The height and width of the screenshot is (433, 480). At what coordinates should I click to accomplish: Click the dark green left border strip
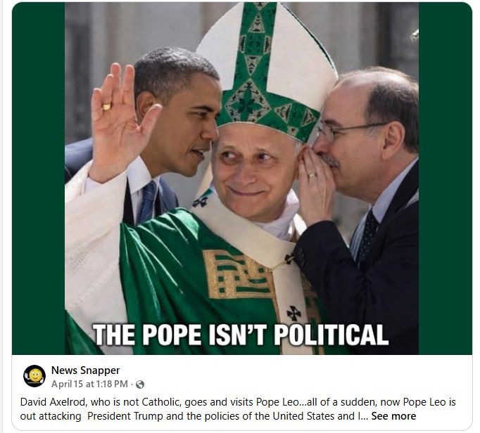click(x=38, y=179)
